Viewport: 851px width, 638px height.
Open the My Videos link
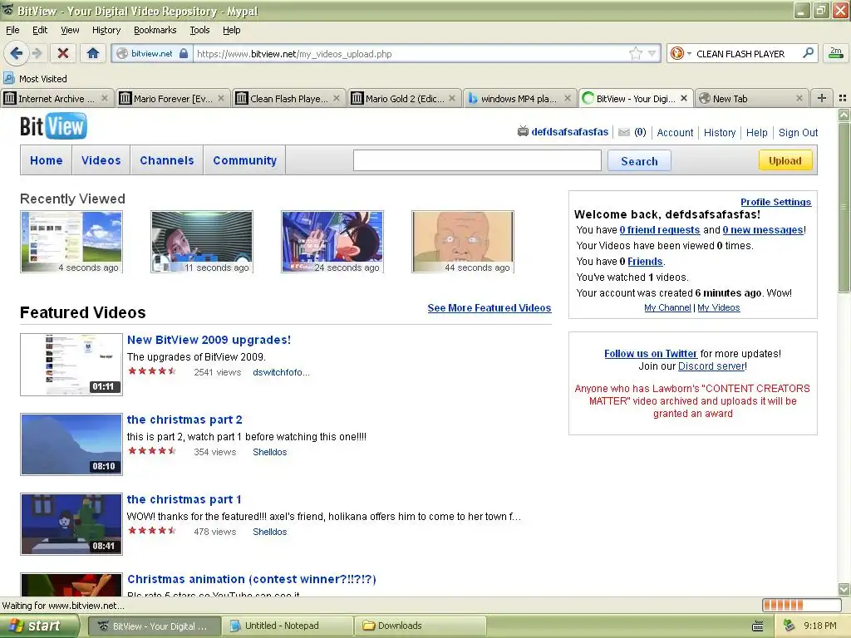(719, 307)
